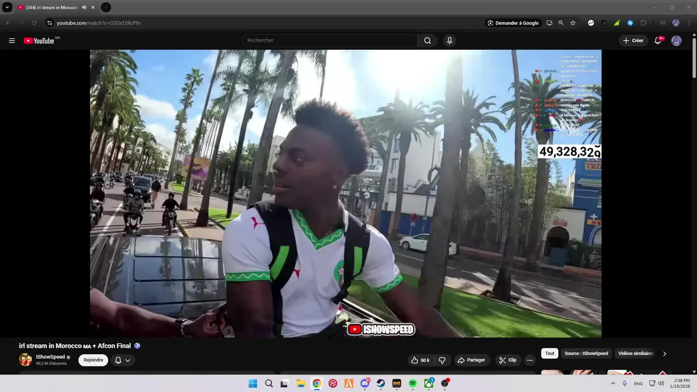
Task: Expand the notification bell preferences dropdown
Action: (x=123, y=360)
